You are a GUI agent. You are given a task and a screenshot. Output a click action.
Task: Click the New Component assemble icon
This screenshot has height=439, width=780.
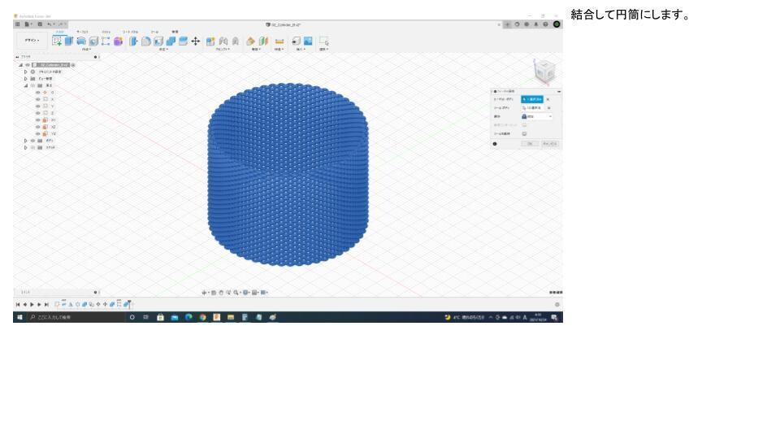click(x=210, y=41)
